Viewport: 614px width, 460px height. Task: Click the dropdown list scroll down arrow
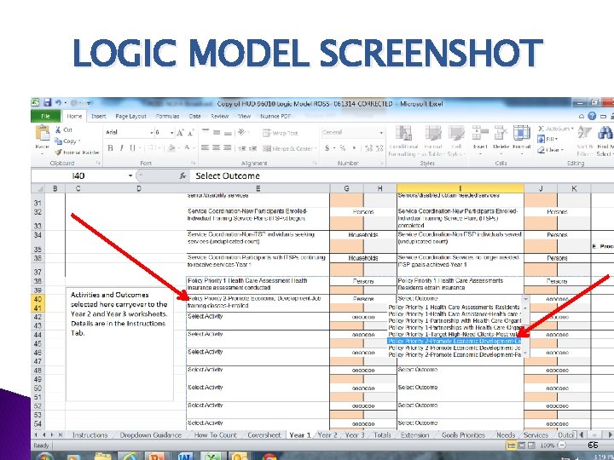tap(526, 354)
